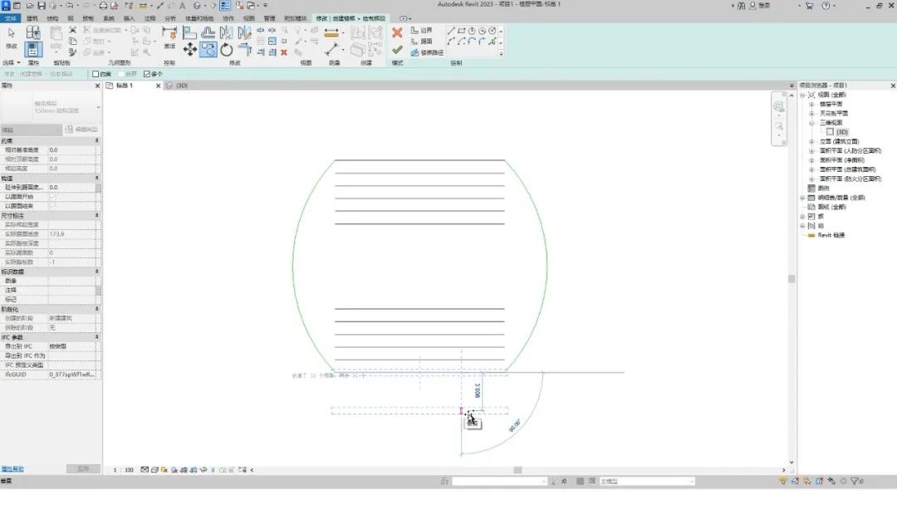Save the project from the quick access toolbar
This screenshot has height=505, width=897.
[x=42, y=6]
